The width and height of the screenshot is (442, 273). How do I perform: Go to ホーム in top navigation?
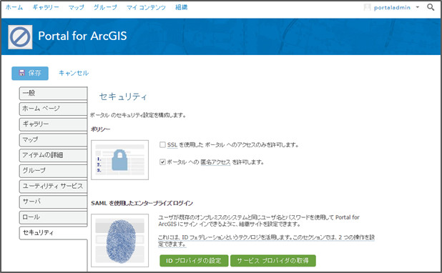point(14,7)
